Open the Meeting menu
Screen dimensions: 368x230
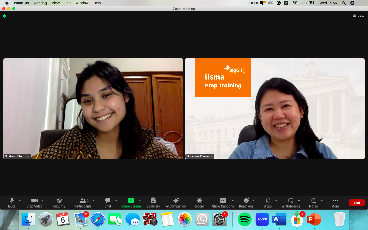click(40, 3)
